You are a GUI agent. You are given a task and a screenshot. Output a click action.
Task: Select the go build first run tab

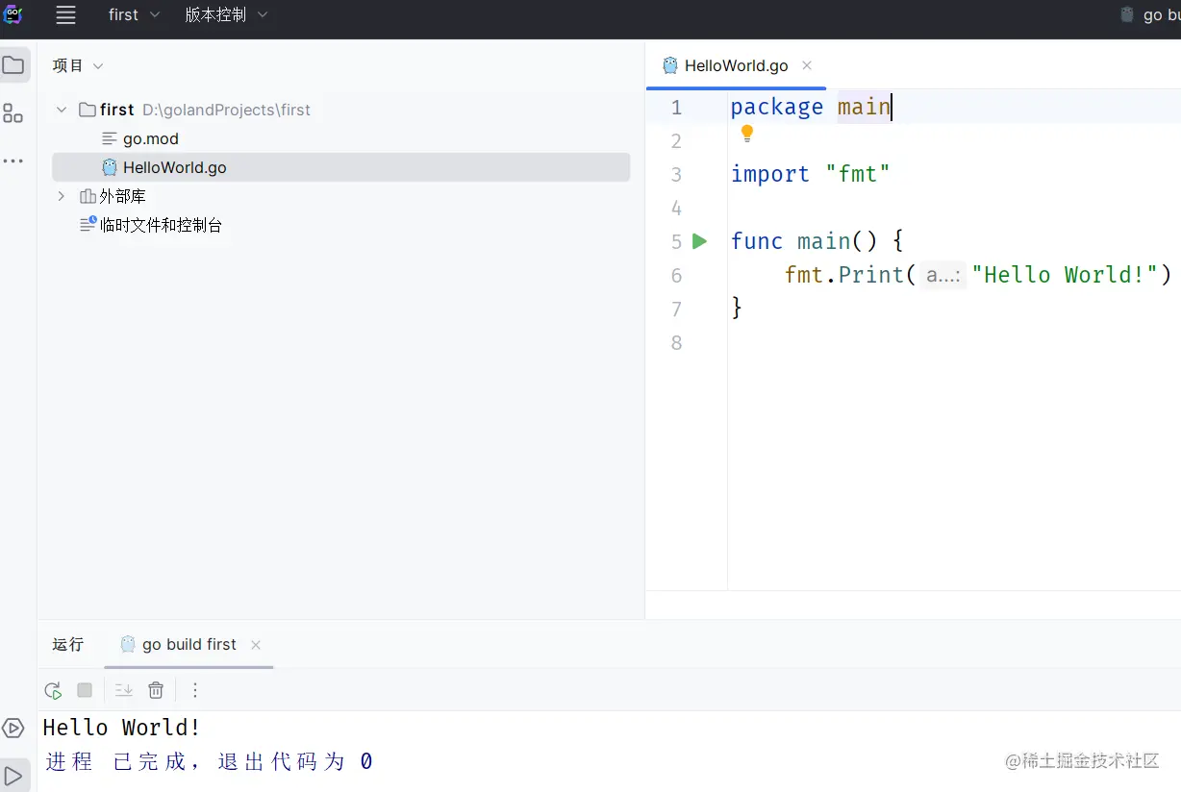[188, 645]
